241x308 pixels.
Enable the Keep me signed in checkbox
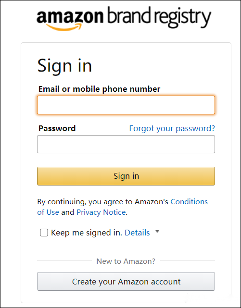[44, 233]
